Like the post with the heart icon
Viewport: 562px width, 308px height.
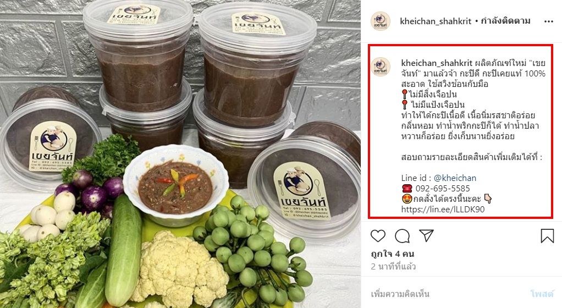click(x=378, y=236)
